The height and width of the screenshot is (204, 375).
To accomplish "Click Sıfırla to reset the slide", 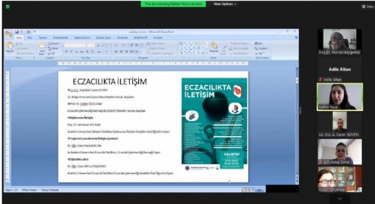I will [53, 48].
